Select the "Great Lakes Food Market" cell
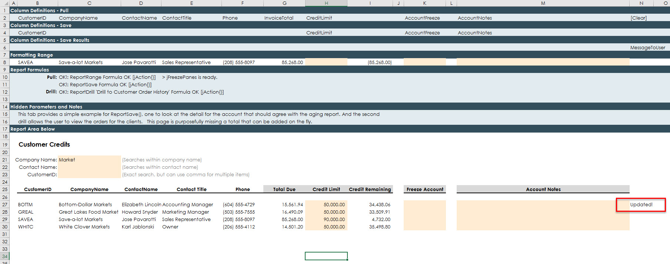Screen dimensions: 670x264 (x=89, y=212)
